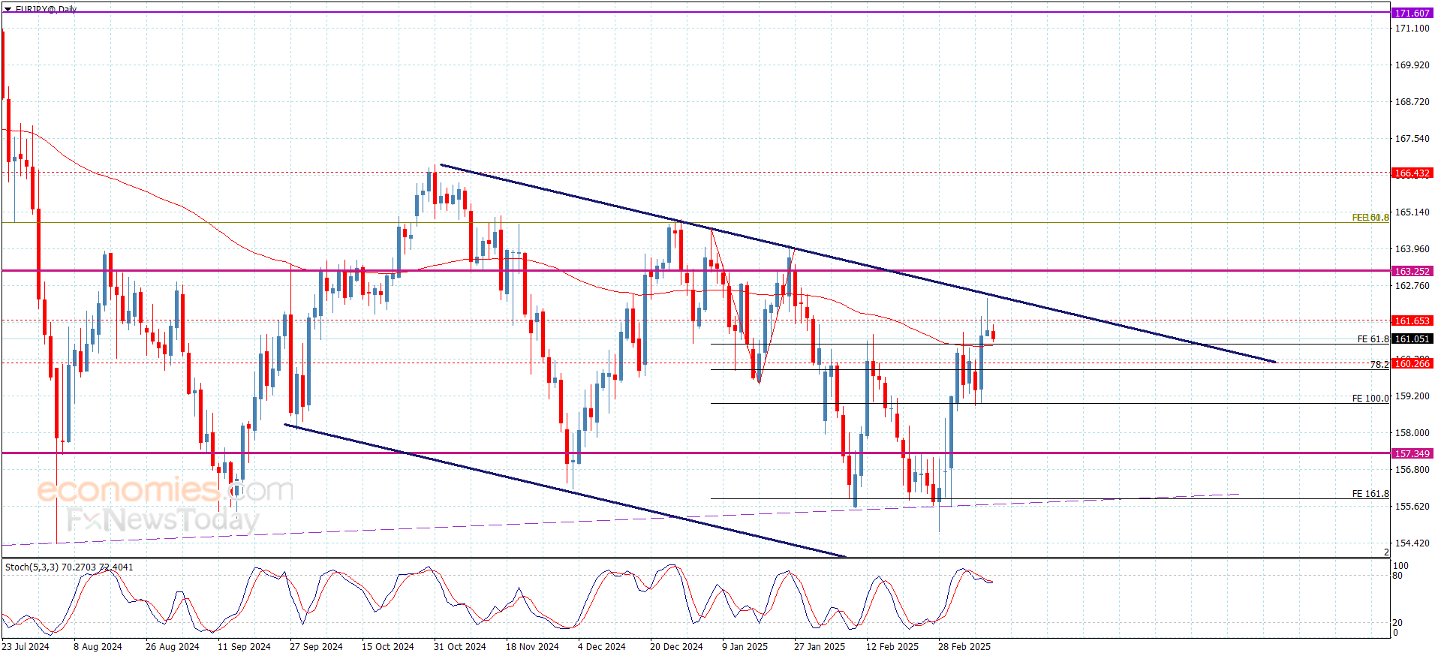The height and width of the screenshot is (656, 1438).
Task: Click the EURJPY Daily chart title
Action: tap(46, 9)
